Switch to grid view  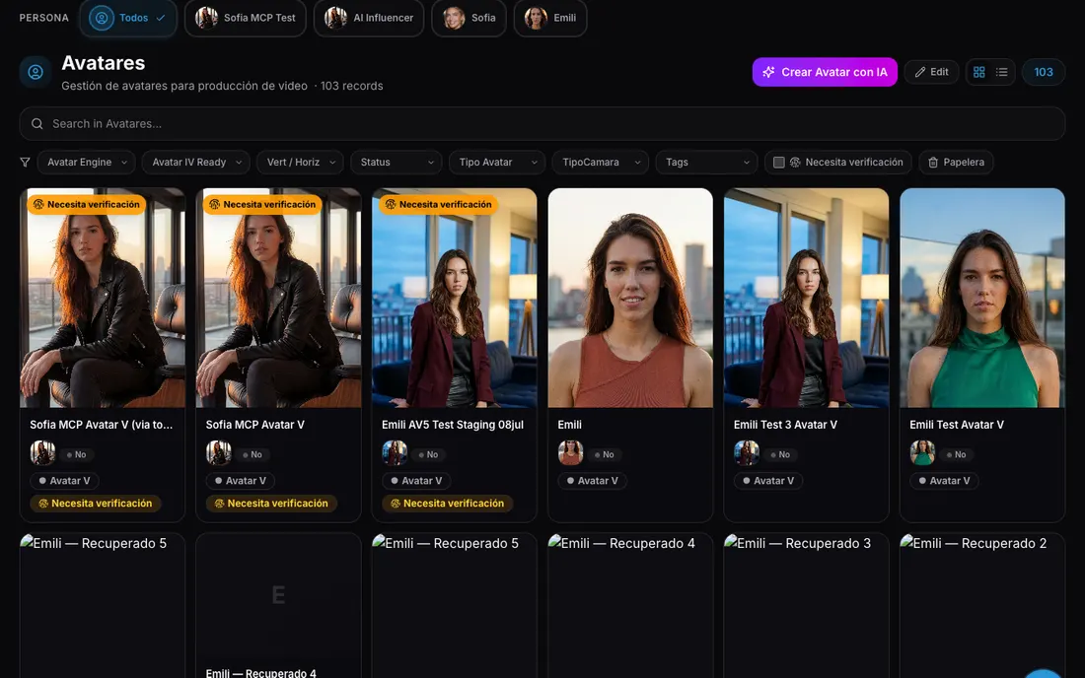pyautogui.click(x=979, y=72)
